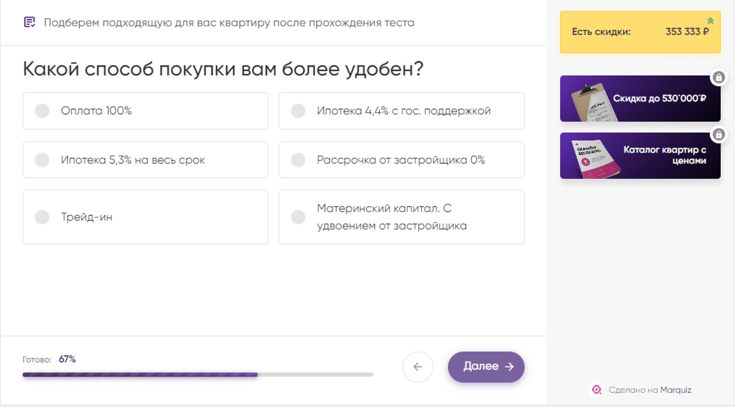Screen dimensions: 735x407
Task: Click lock icon on catalog bonus card
Action: [x=719, y=135]
